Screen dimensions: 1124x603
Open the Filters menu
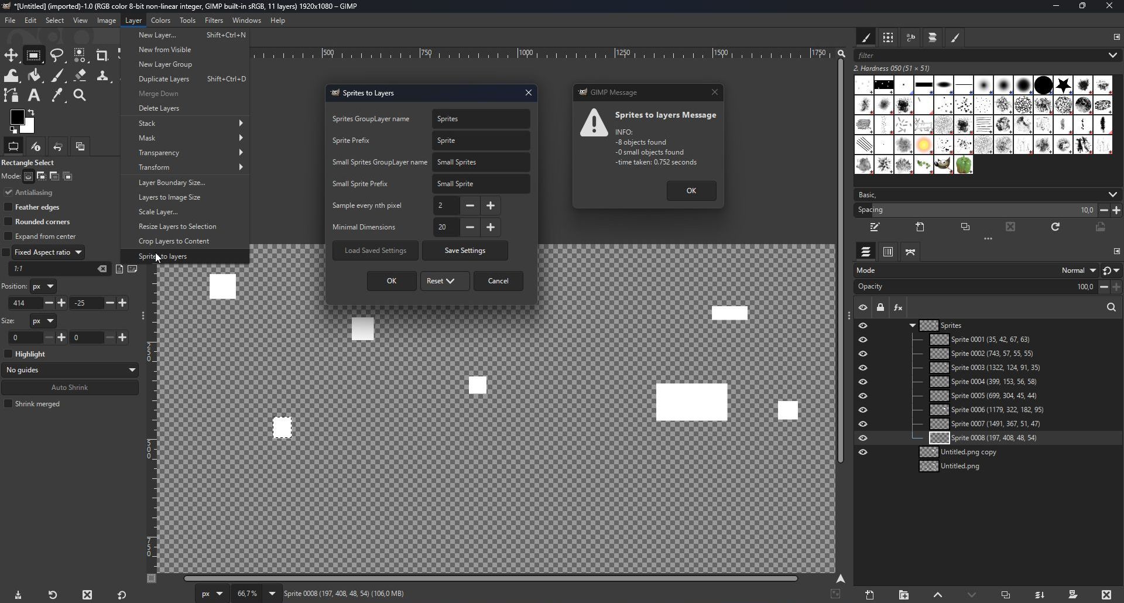coord(214,20)
